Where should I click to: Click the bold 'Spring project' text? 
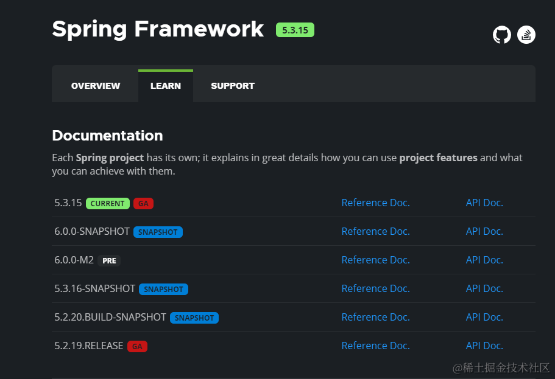click(110, 158)
